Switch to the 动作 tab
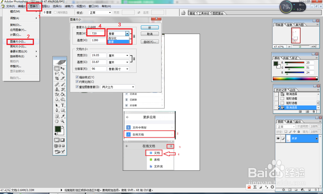 pos(293,90)
